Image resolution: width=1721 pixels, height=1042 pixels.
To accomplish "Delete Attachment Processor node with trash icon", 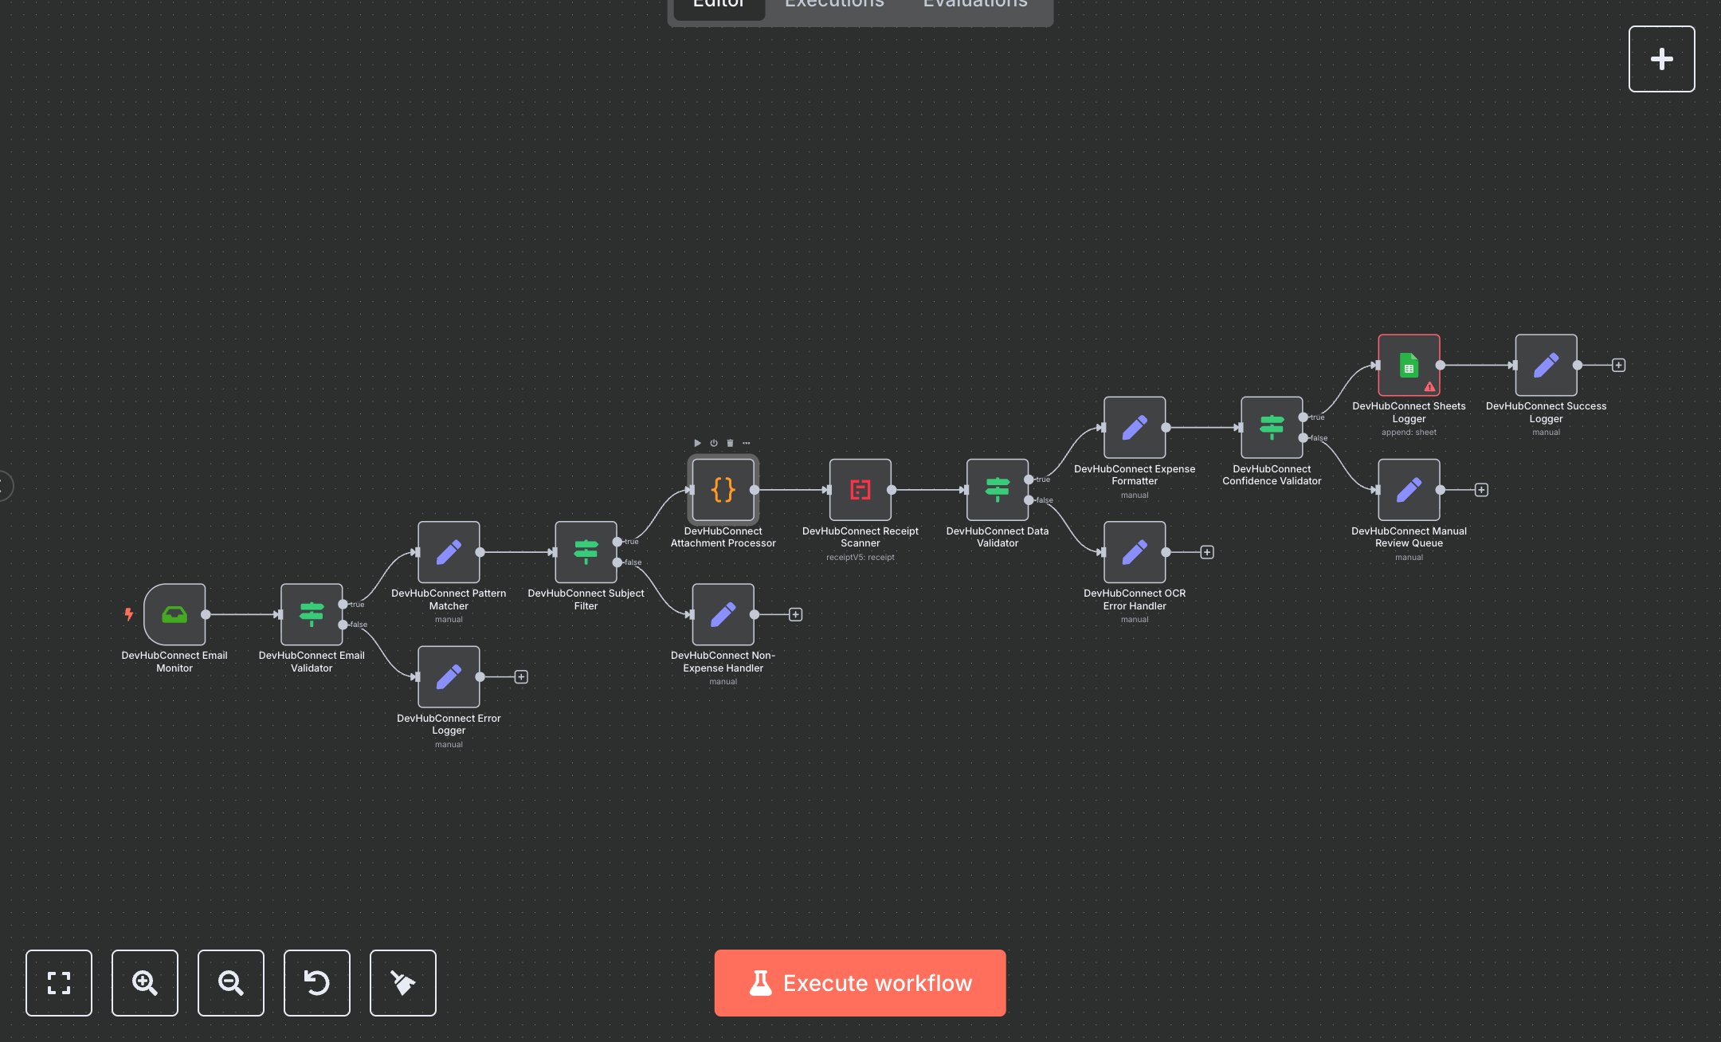I will click(x=730, y=443).
